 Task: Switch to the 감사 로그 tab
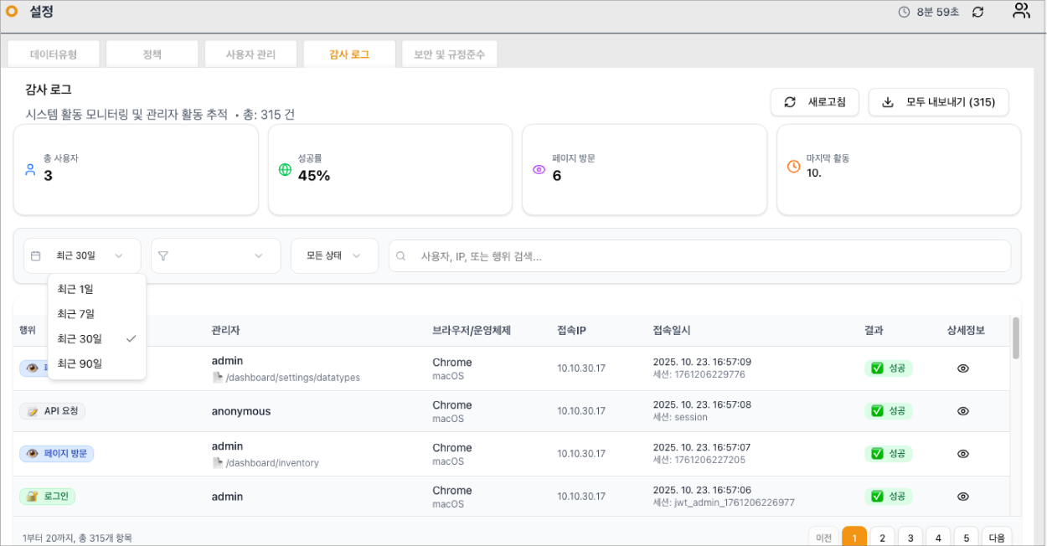(x=349, y=54)
